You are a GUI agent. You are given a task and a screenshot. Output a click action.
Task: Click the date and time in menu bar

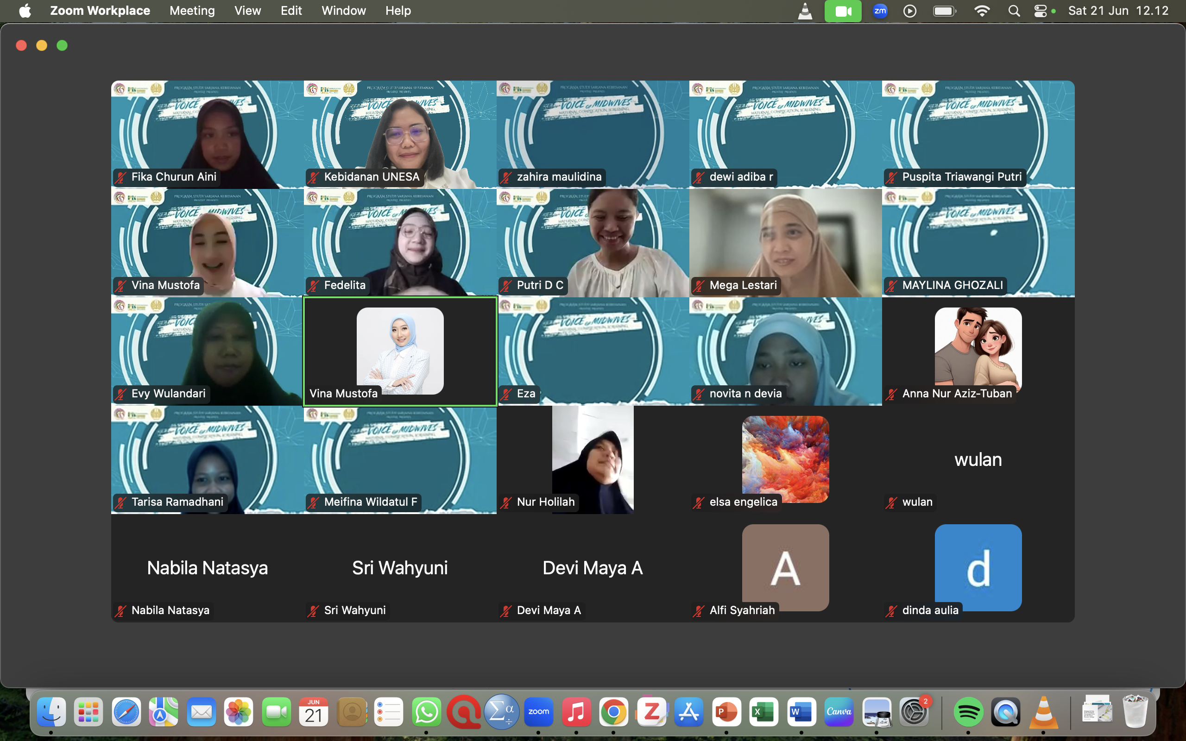(1118, 11)
